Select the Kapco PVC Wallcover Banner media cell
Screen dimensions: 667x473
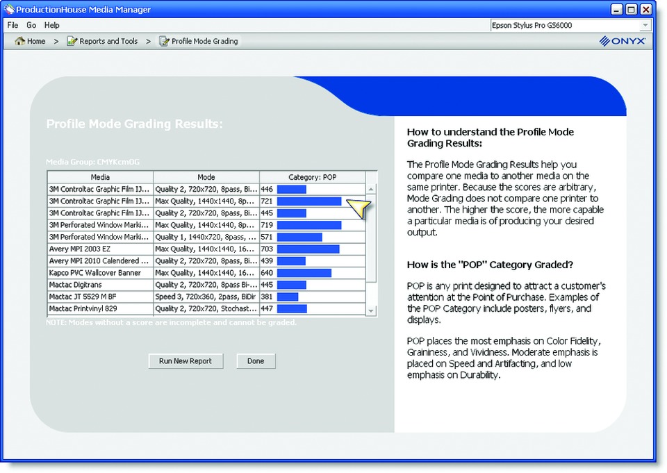[x=100, y=273]
